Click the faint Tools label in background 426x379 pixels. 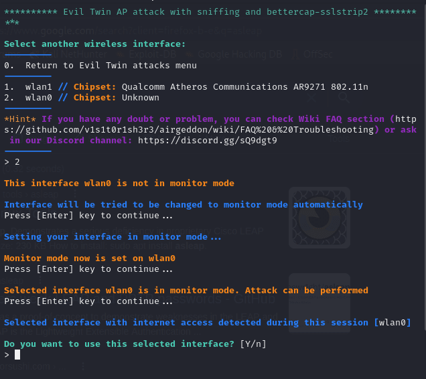point(339,139)
